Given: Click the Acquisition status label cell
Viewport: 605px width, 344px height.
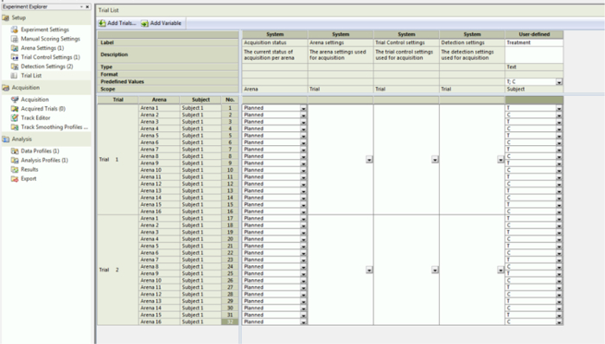Looking at the screenshot, I should click(275, 43).
